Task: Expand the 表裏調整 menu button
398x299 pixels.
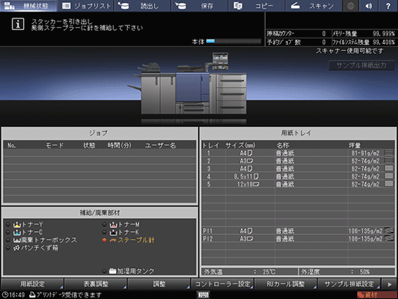Action: coord(95,284)
